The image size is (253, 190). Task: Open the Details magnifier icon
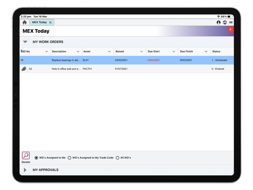26,155
